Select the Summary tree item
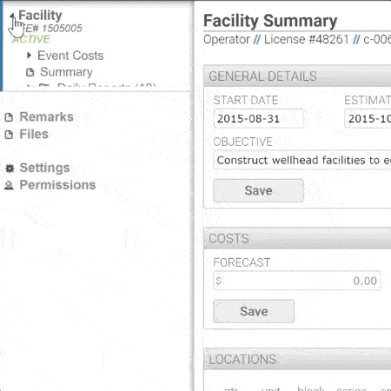This screenshot has height=391, width=391. (66, 72)
